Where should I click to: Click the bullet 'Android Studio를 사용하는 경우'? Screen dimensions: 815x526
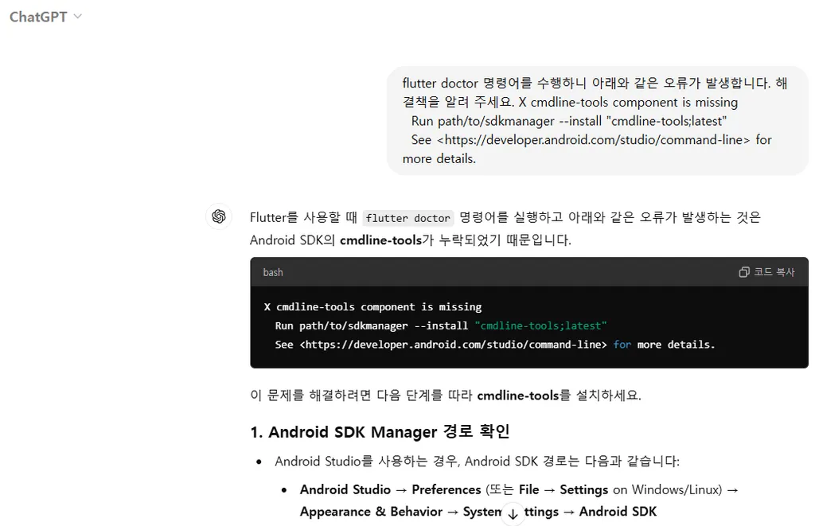pyautogui.click(x=478, y=461)
